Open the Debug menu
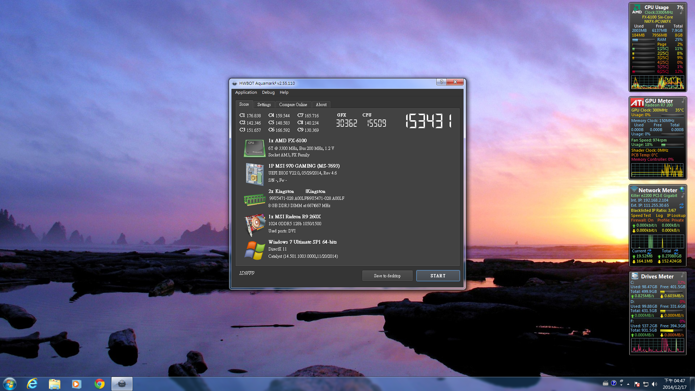 [268, 92]
